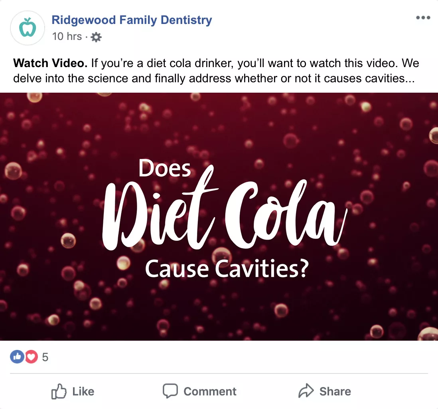
Task: Select the Comment action item
Action: [x=199, y=391]
